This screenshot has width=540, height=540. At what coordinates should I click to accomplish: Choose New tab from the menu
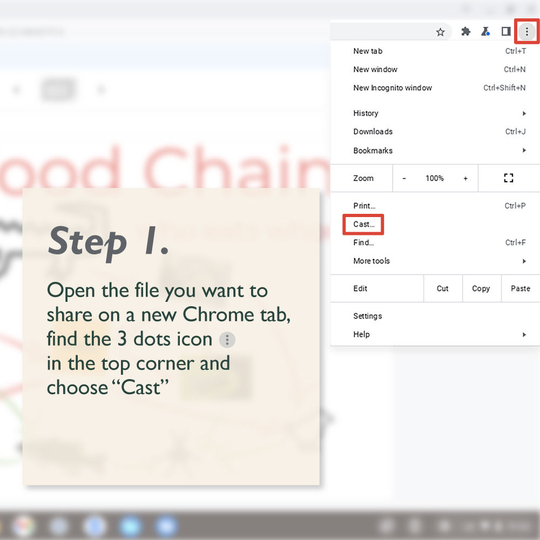(x=435, y=51)
